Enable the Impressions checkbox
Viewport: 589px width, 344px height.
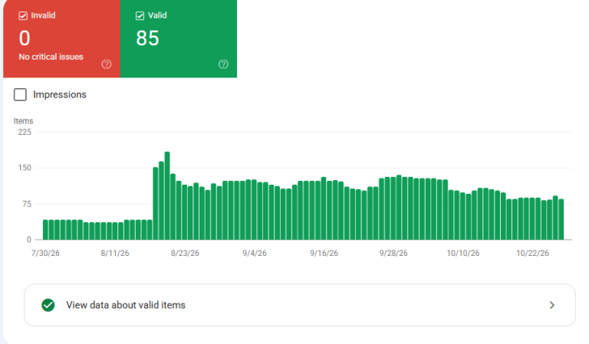pyautogui.click(x=20, y=94)
